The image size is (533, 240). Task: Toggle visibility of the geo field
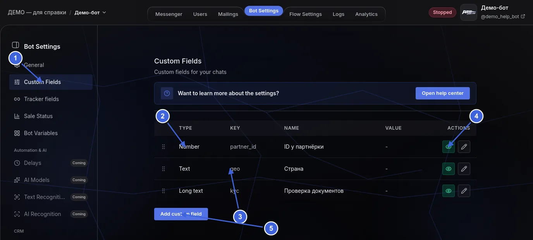pos(449,169)
